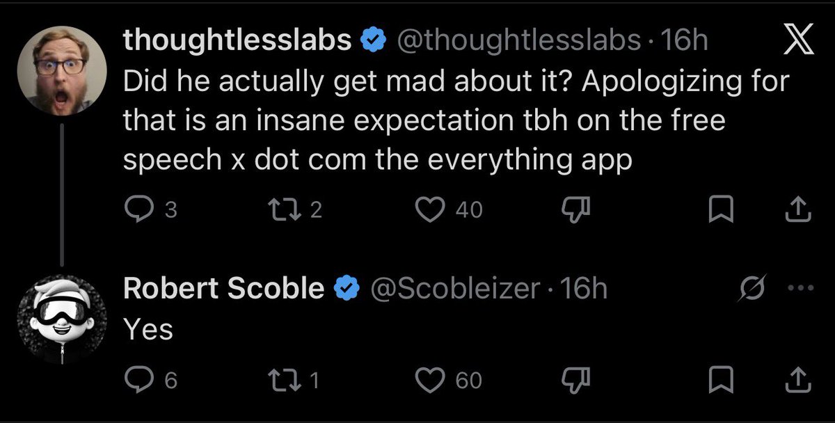Bookmark Robert Scoble's reply

[x=717, y=379]
